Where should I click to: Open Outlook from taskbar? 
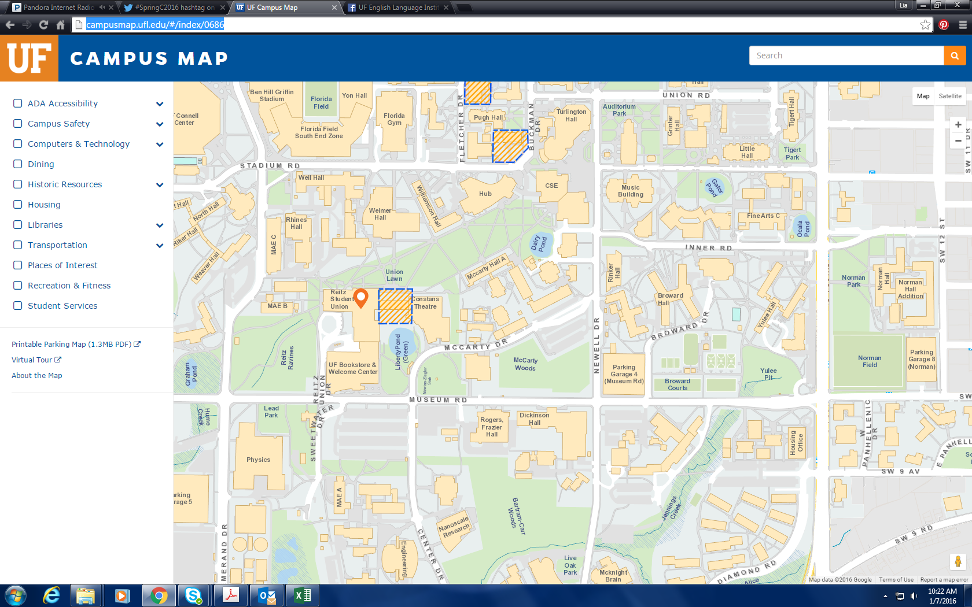[266, 595]
